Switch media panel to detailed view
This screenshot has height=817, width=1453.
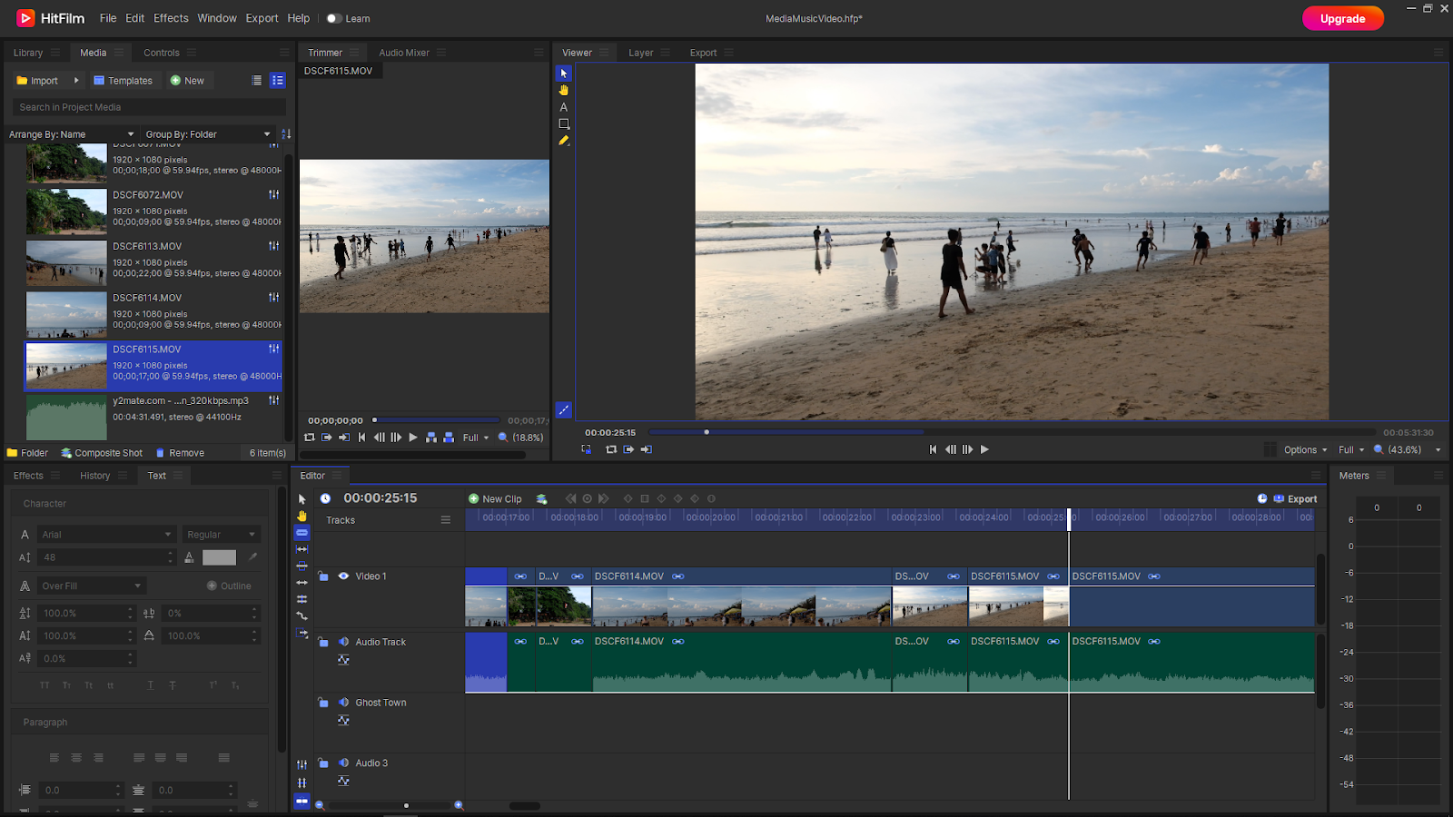tap(278, 81)
